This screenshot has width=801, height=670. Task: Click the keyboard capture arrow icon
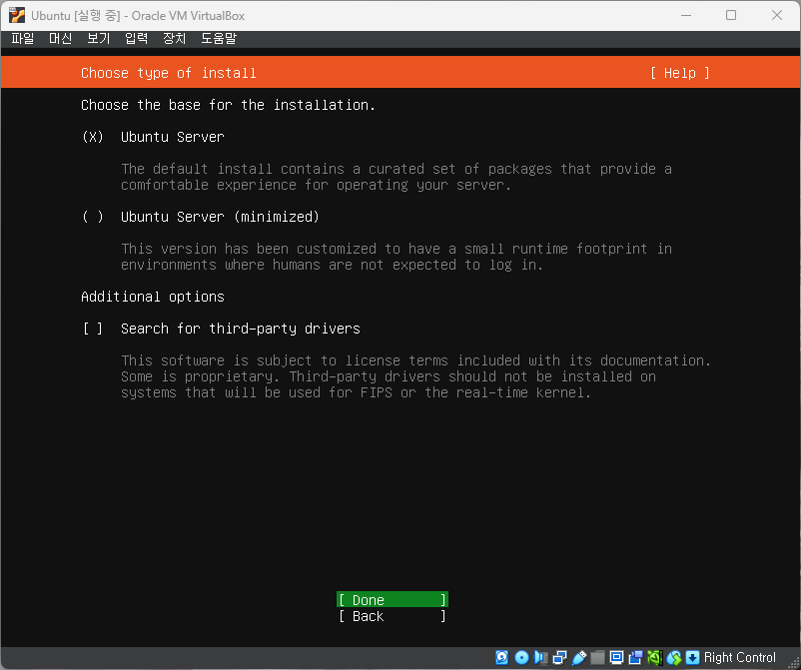692,657
